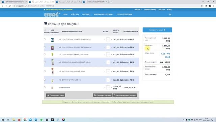This screenshot has width=216, height=122.
Task: Open the site search magnifier icon
Action: [170, 14]
